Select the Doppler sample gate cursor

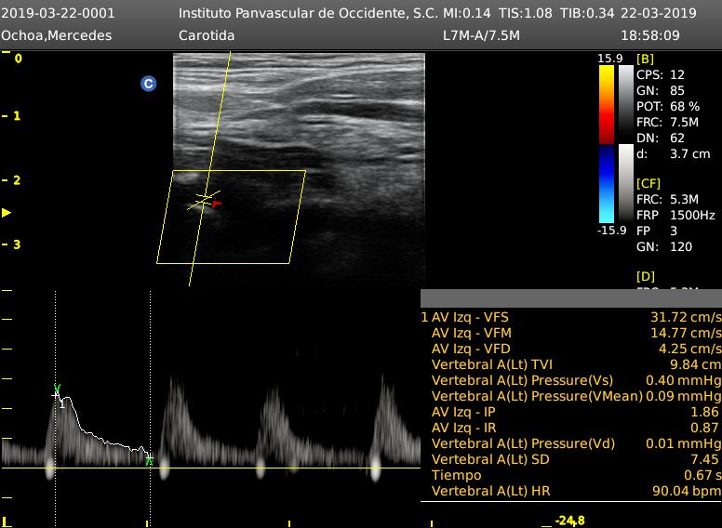pyautogui.click(x=201, y=201)
